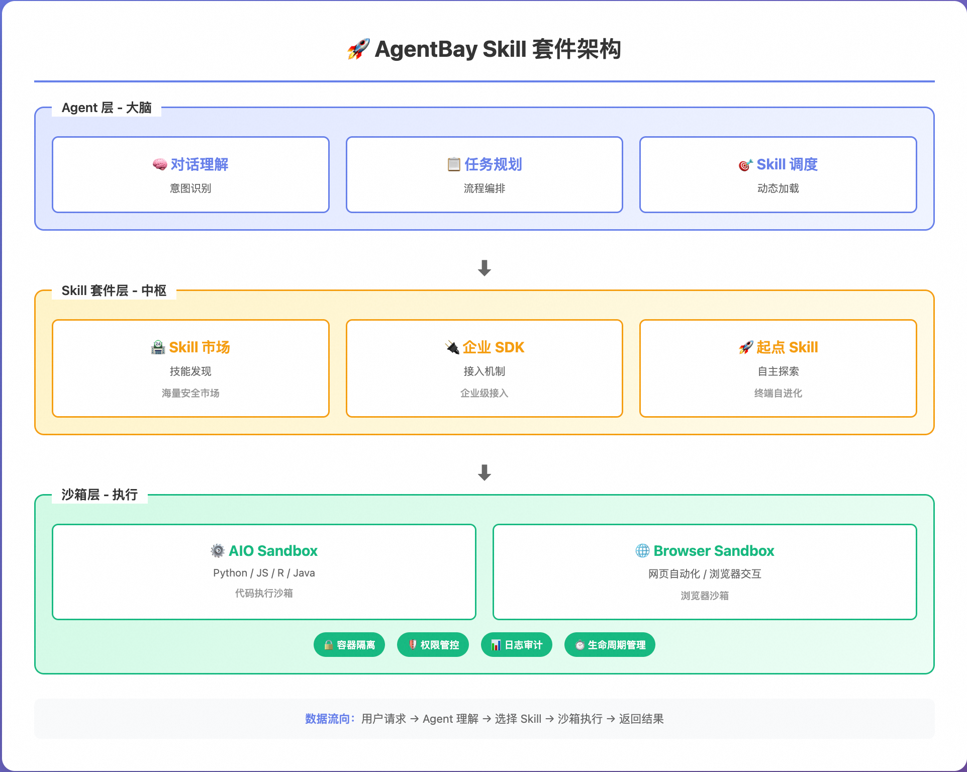Click the gear icon beside AIO Sandbox
This screenshot has width=967, height=772.
point(218,551)
